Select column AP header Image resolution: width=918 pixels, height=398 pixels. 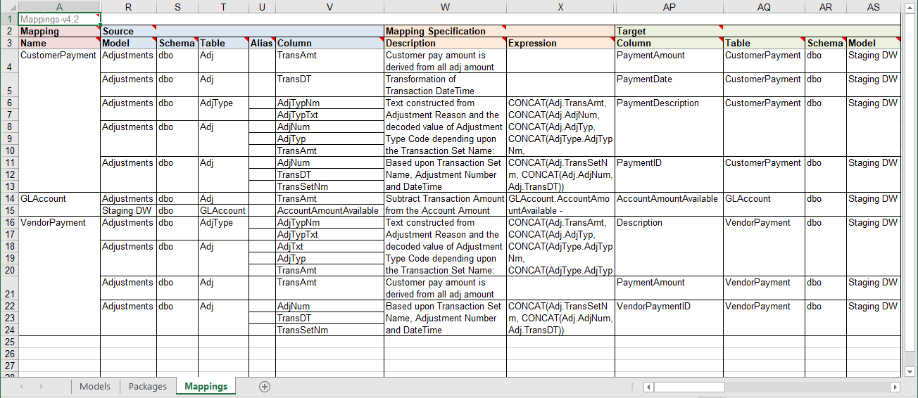669,7
